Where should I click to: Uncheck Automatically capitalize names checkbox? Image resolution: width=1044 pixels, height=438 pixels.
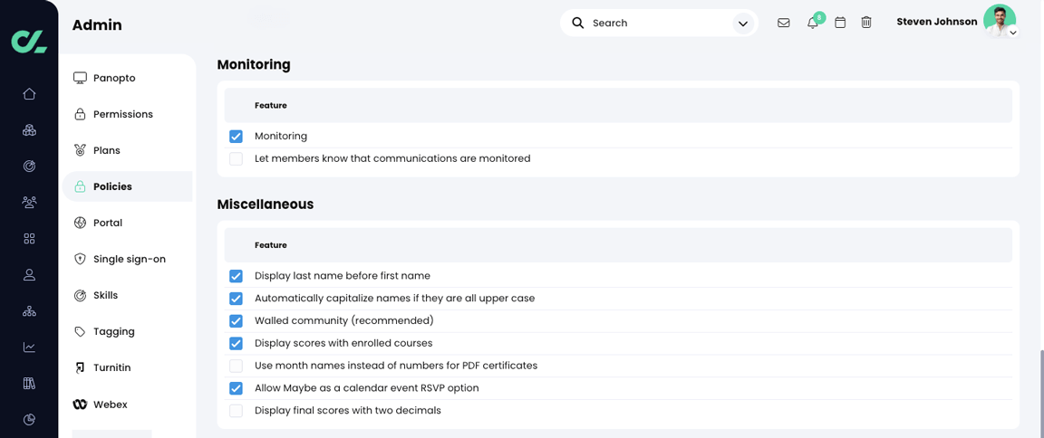(236, 299)
